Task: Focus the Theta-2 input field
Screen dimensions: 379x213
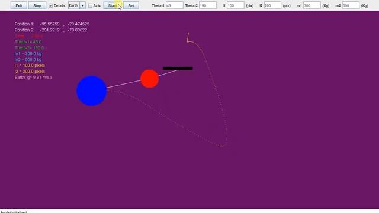Action: [x=208, y=5]
